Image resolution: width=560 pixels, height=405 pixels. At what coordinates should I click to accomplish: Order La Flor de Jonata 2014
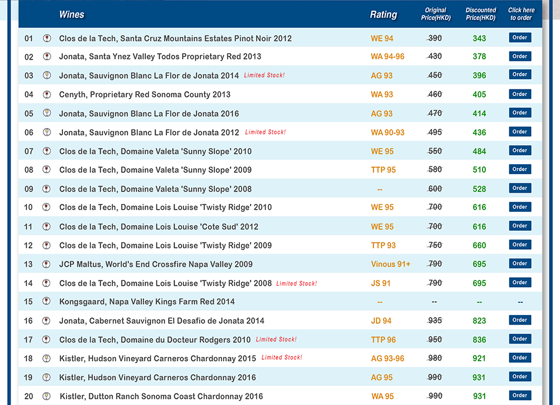pos(520,74)
